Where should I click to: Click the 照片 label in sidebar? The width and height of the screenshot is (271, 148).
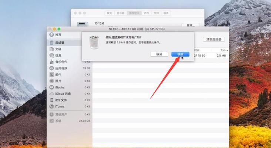tap(58, 81)
